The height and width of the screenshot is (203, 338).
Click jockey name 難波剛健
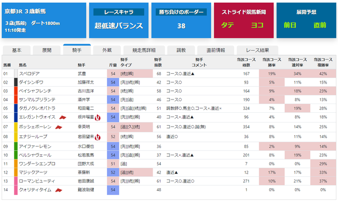coord(86,190)
